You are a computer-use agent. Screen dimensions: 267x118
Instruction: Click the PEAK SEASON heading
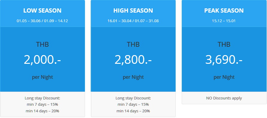pyautogui.click(x=224, y=10)
